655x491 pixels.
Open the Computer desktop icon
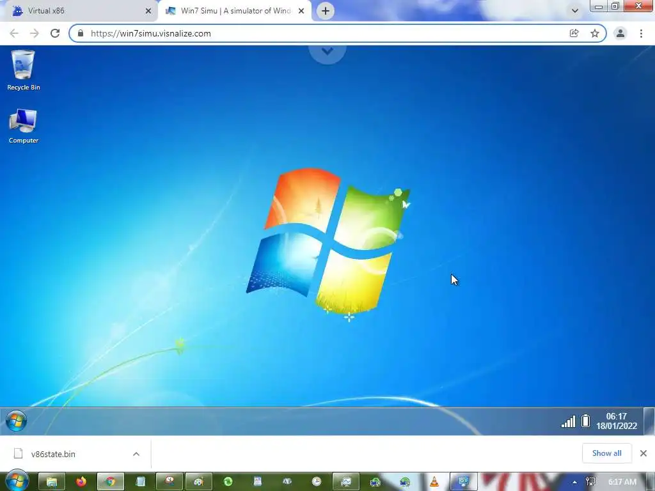[24, 126]
